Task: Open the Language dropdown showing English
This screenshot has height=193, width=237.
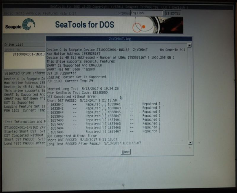Action: point(146,13)
